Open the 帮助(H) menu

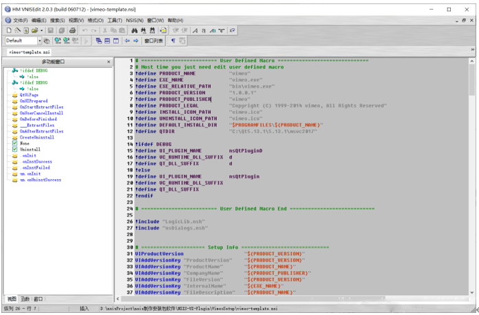point(176,20)
